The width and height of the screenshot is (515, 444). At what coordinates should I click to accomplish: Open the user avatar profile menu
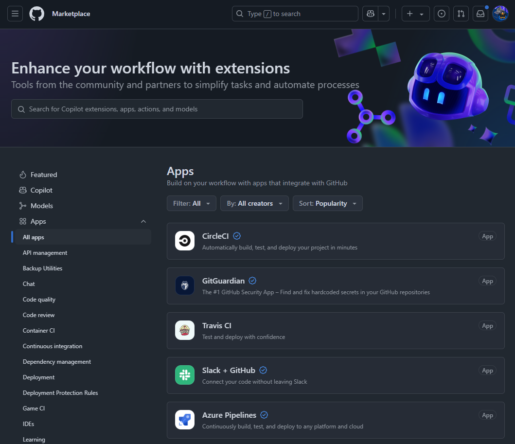pos(500,14)
